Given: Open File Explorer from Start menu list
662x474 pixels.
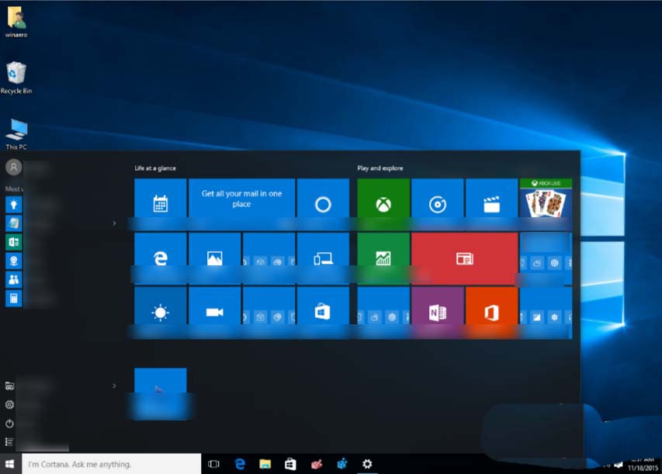Looking at the screenshot, I should click(9, 386).
